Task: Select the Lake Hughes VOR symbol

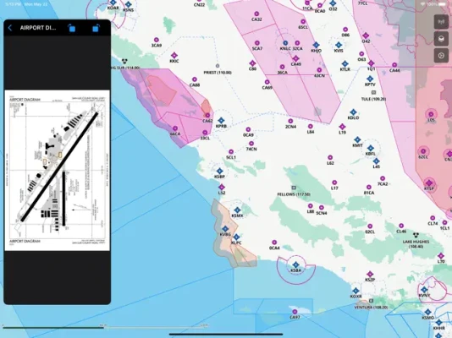Action: coord(416,235)
